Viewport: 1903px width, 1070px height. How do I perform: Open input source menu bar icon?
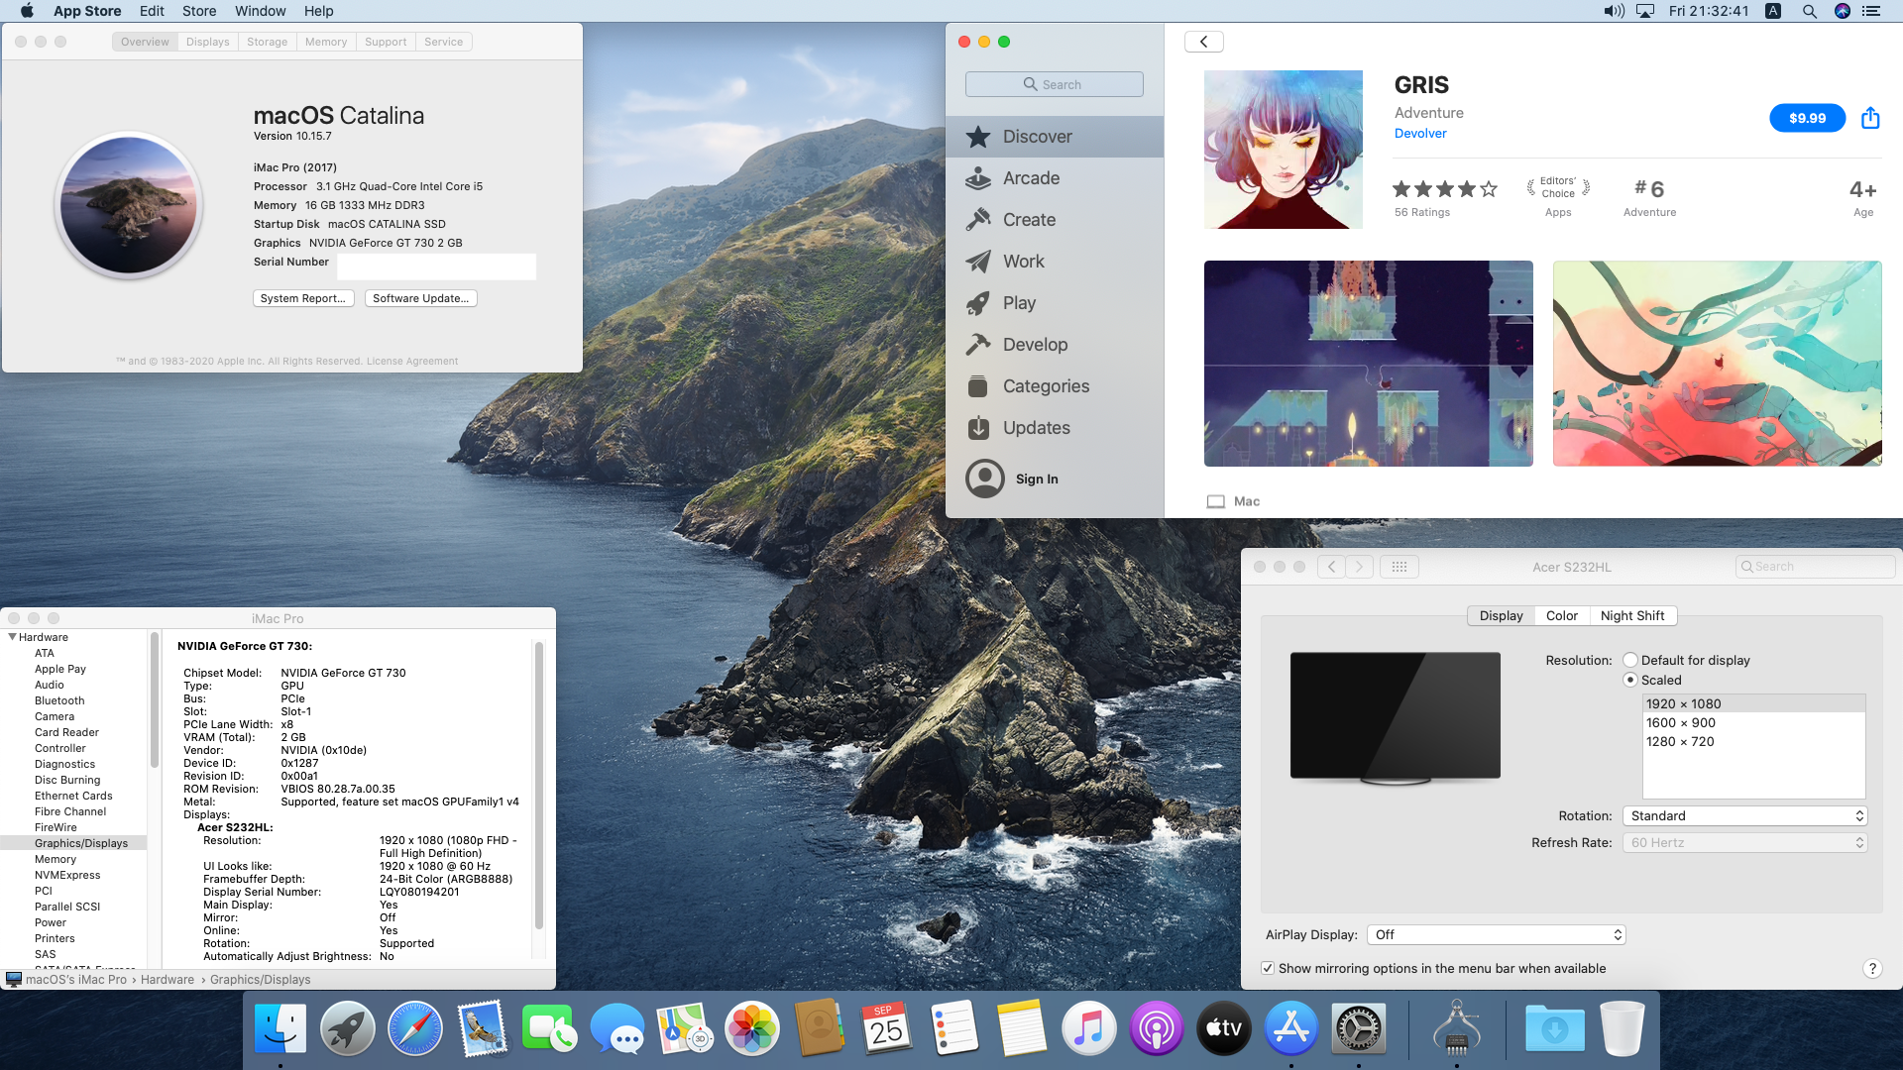[x=1774, y=11]
